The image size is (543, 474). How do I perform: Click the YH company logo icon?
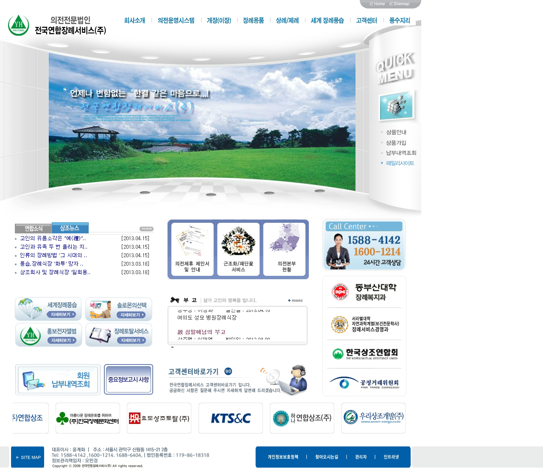click(19, 25)
